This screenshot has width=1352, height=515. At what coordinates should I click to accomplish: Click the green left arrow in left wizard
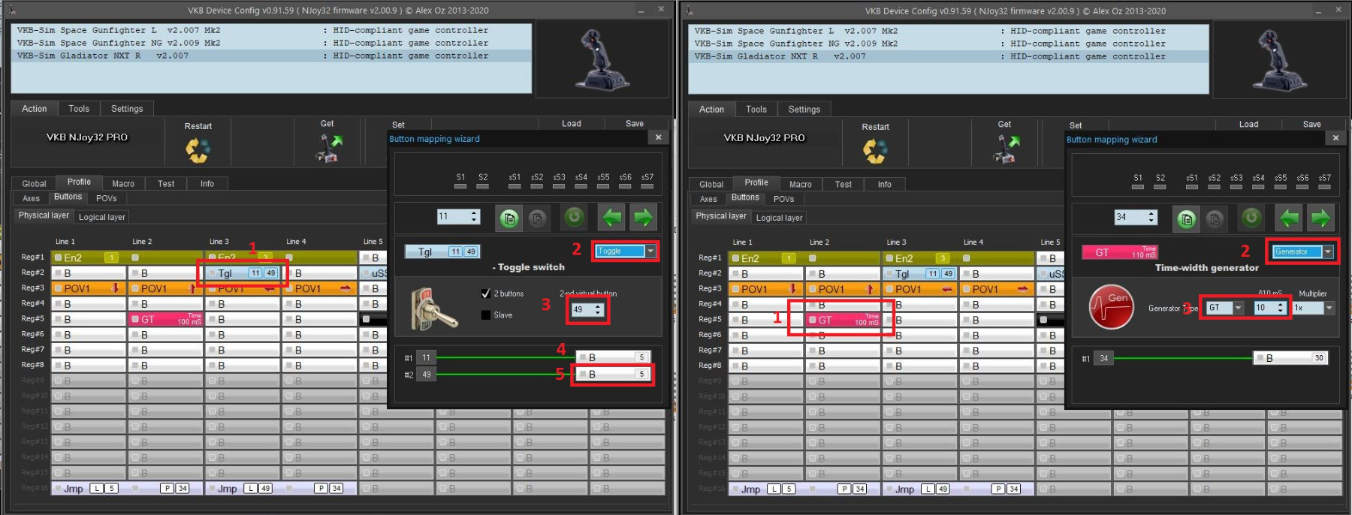[612, 218]
